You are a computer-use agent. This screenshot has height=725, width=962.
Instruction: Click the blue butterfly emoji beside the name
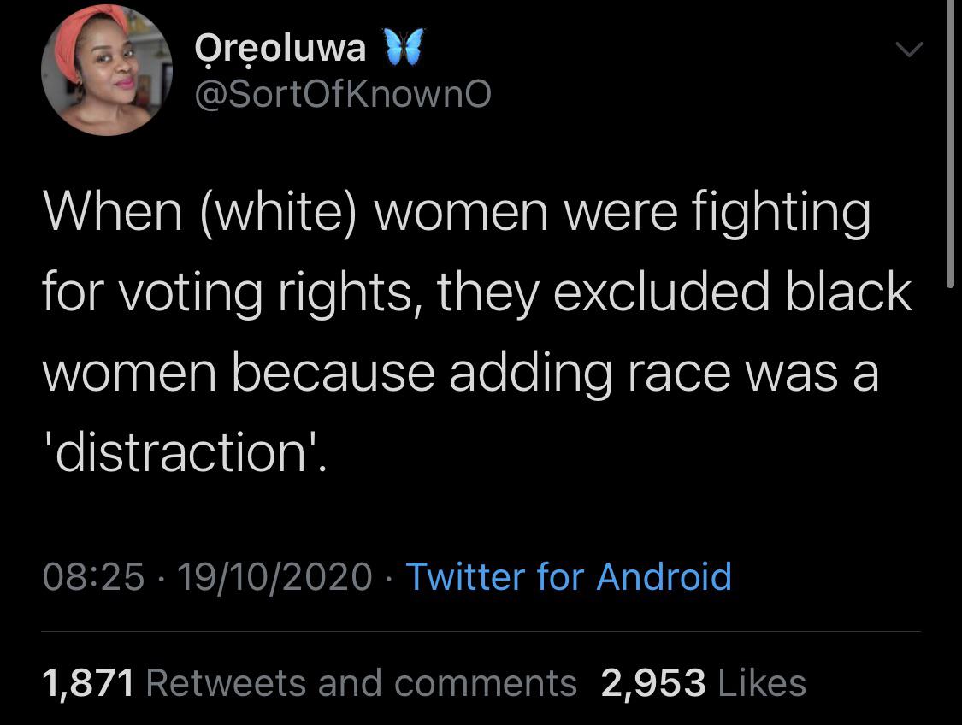click(404, 47)
